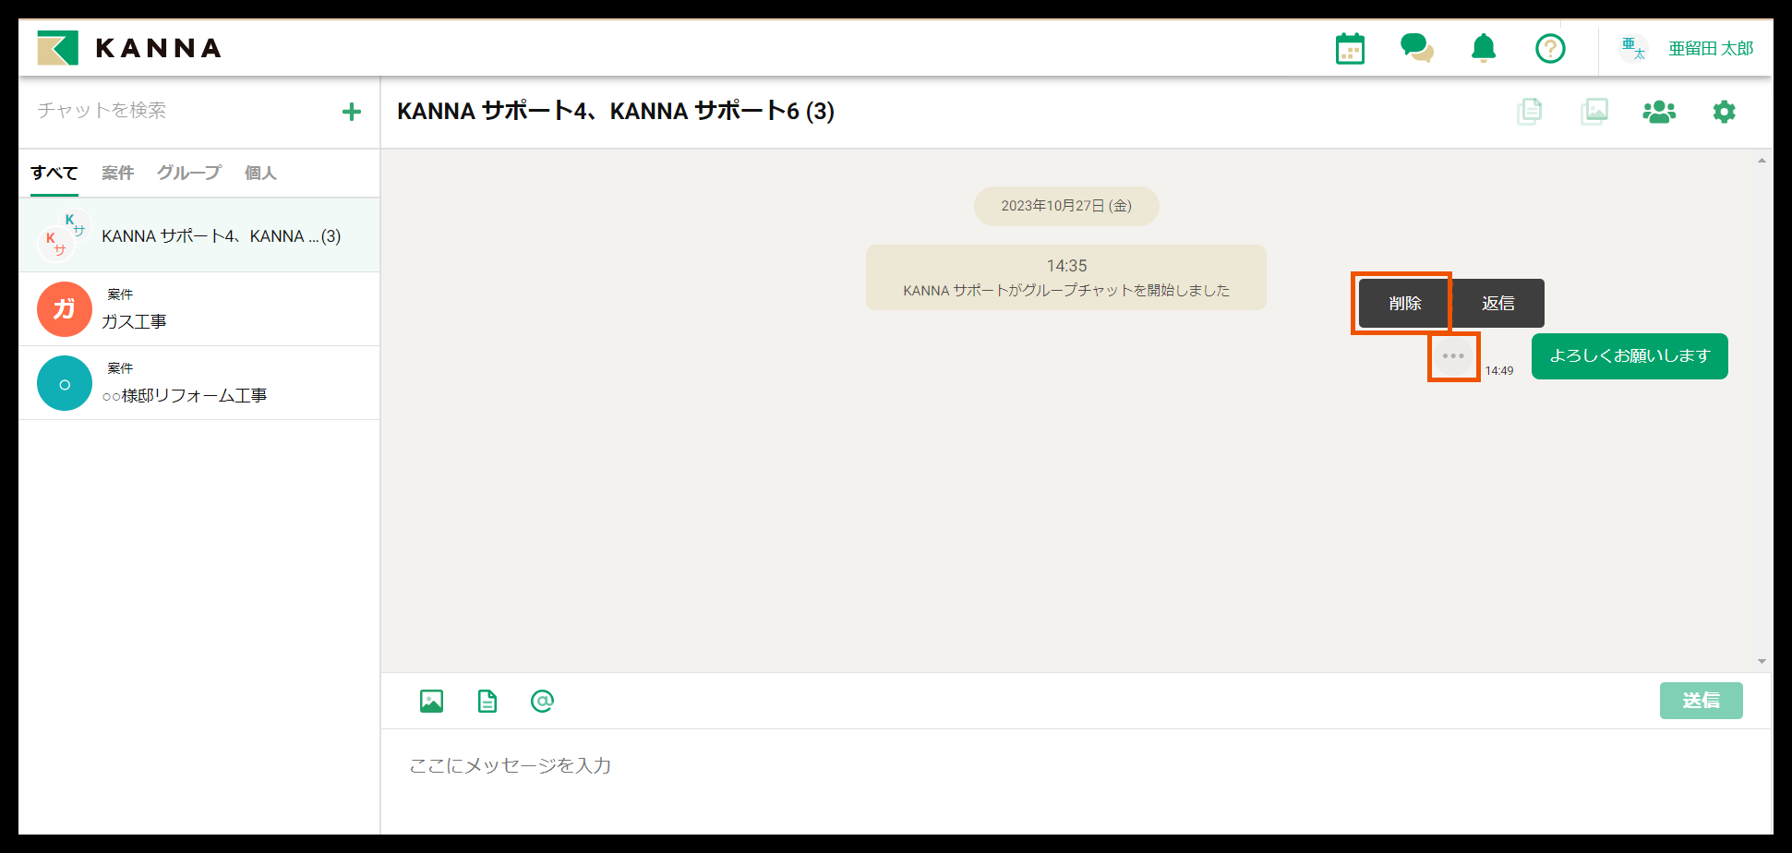This screenshot has width=1792, height=853.
Task: Attach an image using picture icon
Action: [431, 702]
